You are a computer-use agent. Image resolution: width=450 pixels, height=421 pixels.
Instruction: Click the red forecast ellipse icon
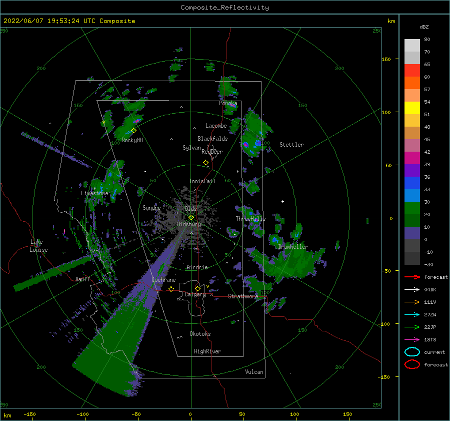(x=412, y=364)
